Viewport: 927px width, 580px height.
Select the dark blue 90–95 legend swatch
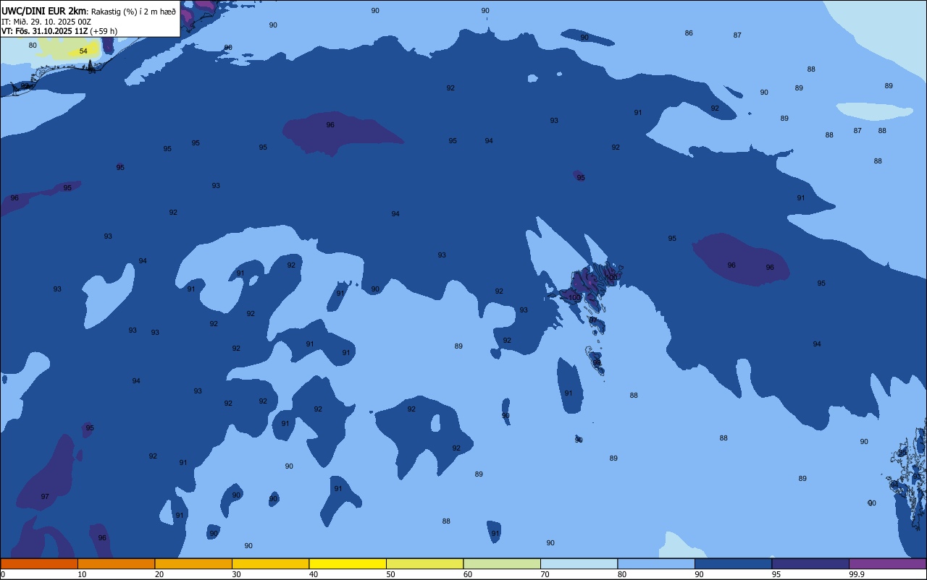click(733, 563)
